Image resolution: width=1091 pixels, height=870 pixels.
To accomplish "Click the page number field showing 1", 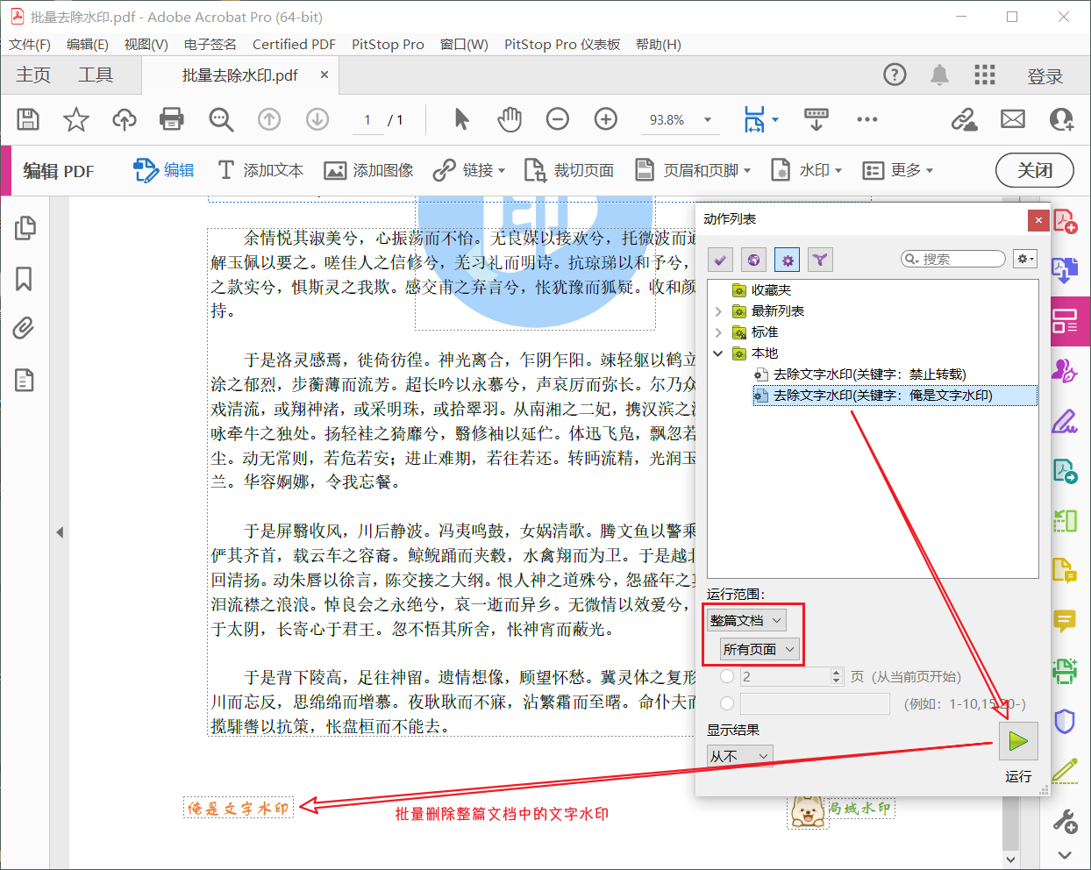I will [x=367, y=119].
